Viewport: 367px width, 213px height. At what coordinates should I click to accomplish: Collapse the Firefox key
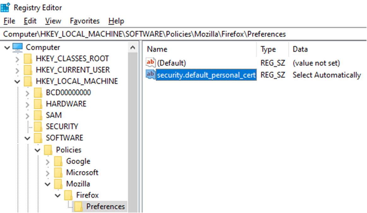[x=57, y=195]
